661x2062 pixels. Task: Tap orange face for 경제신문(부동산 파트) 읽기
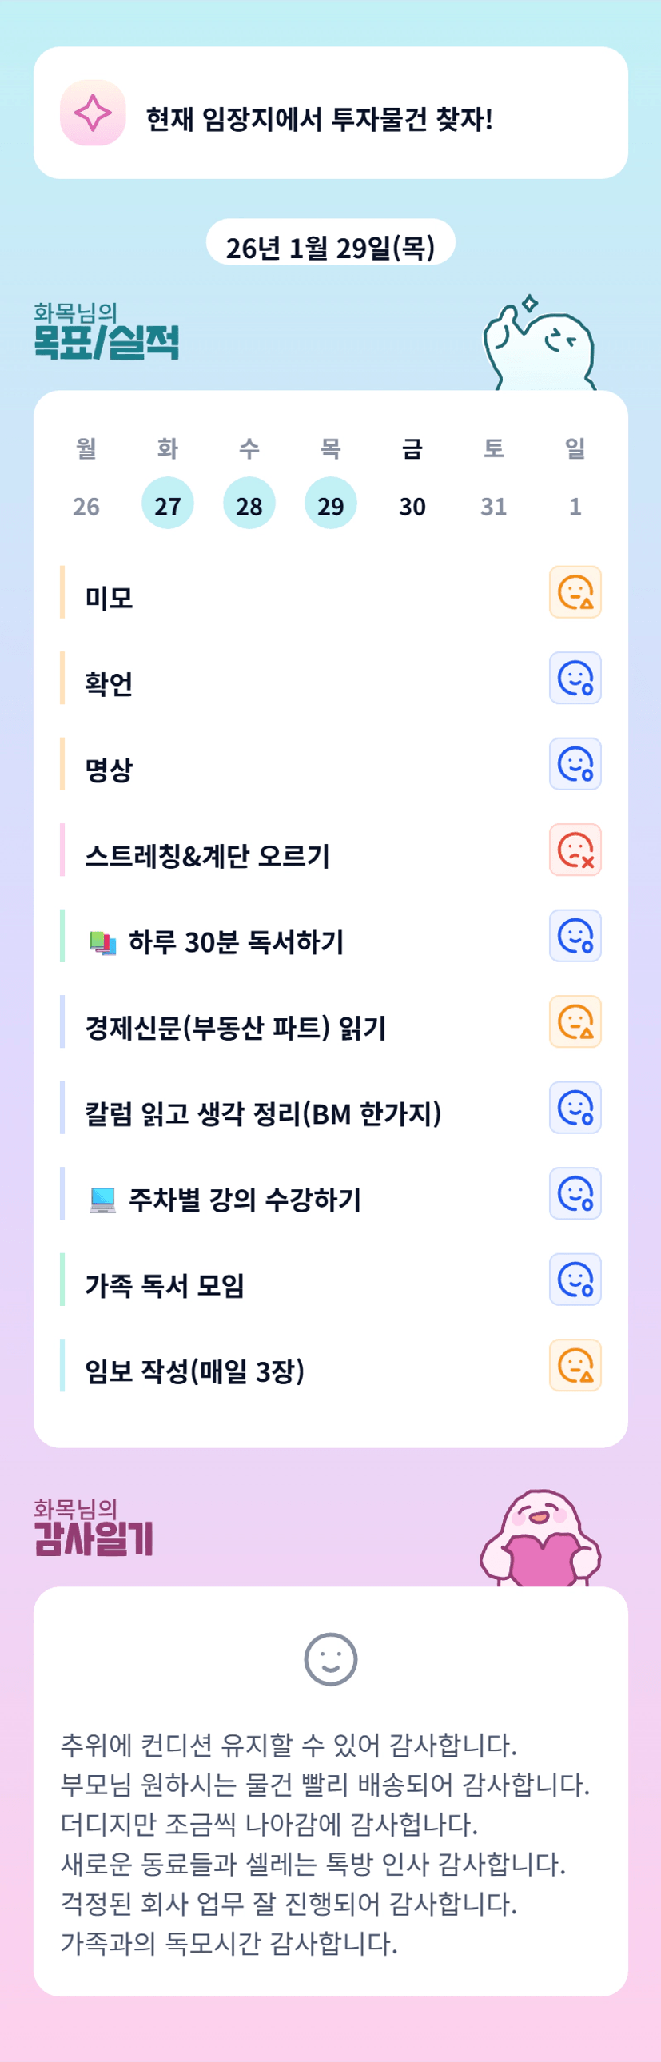575,1021
